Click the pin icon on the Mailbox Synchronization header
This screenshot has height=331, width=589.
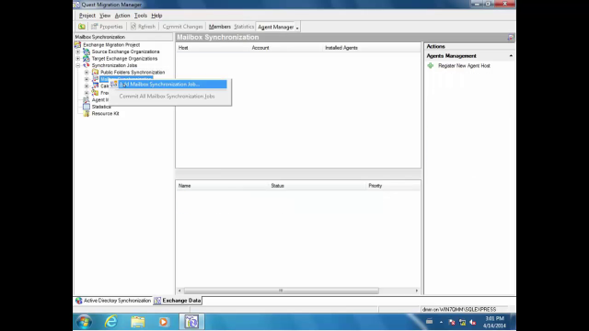[x=510, y=37]
